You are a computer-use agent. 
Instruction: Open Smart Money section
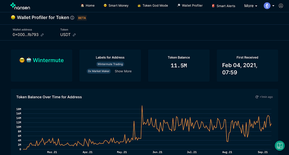[x=116, y=6]
